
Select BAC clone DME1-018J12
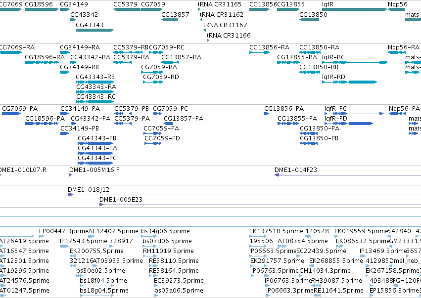(x=89, y=190)
